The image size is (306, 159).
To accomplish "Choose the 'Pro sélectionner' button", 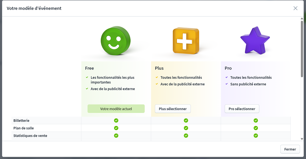I will [242, 109].
